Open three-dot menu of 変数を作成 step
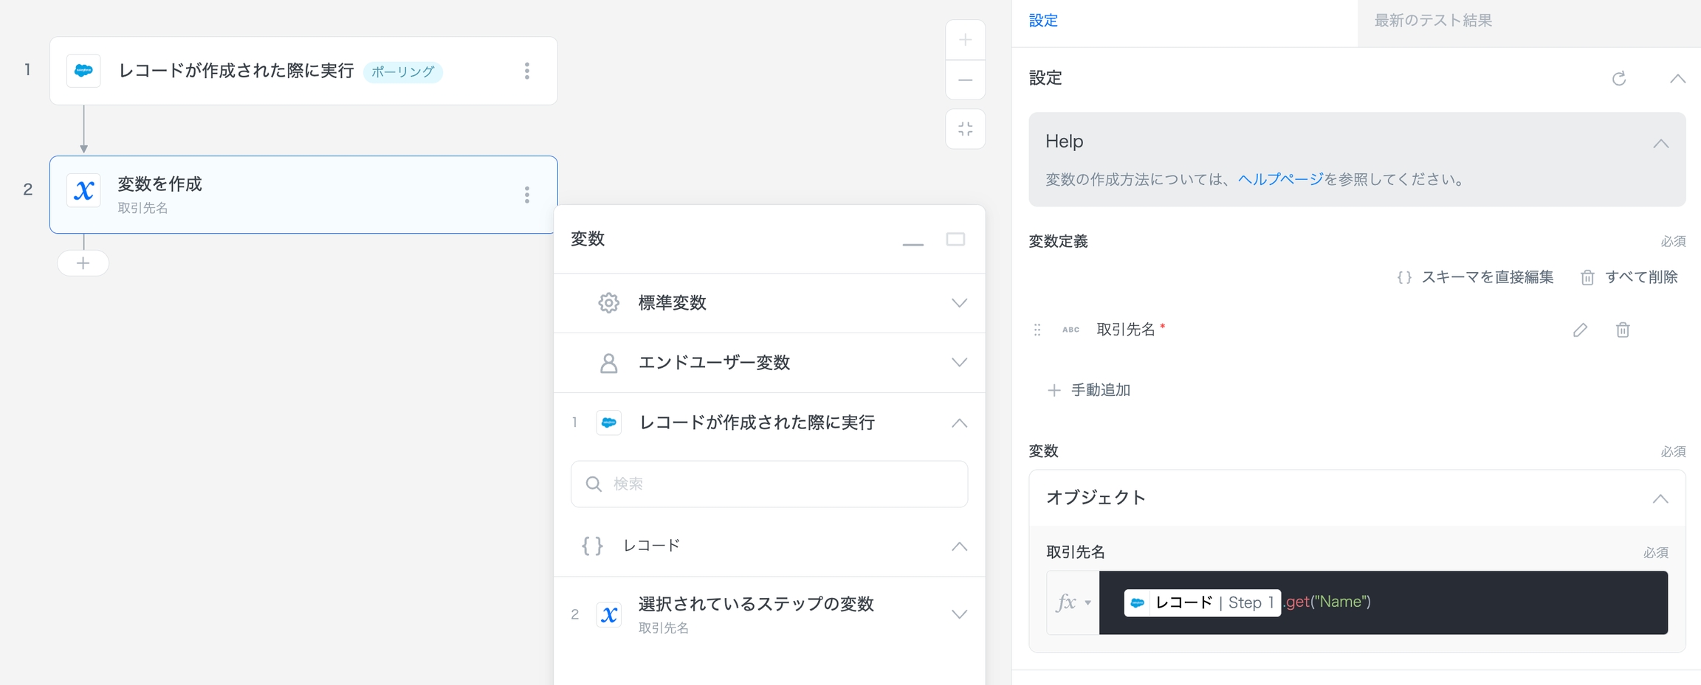Viewport: 1701px width, 685px height. click(x=526, y=195)
